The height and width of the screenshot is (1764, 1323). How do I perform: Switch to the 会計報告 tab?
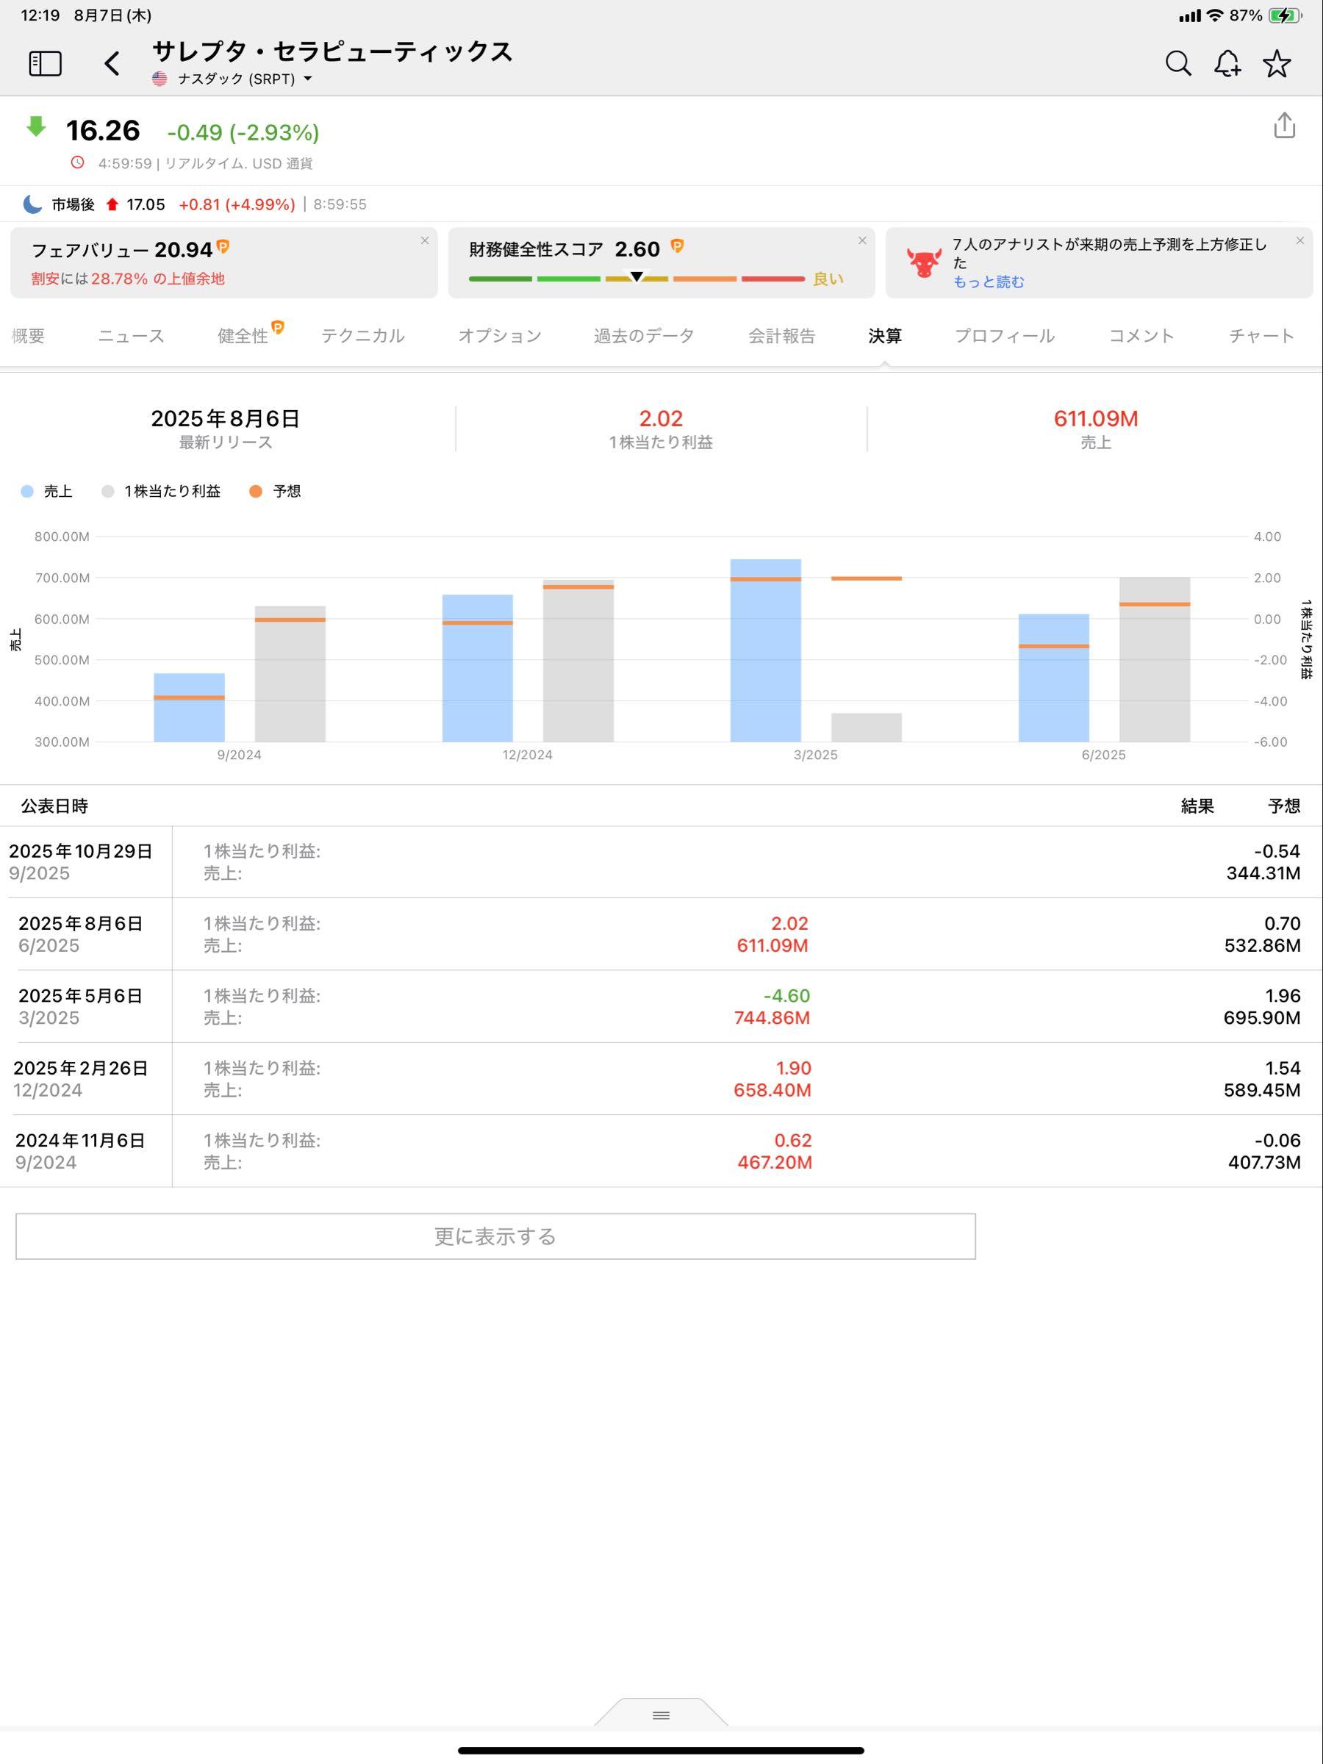click(x=781, y=336)
